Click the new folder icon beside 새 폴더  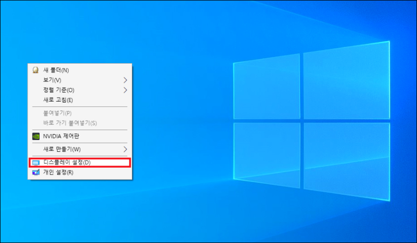(x=36, y=70)
